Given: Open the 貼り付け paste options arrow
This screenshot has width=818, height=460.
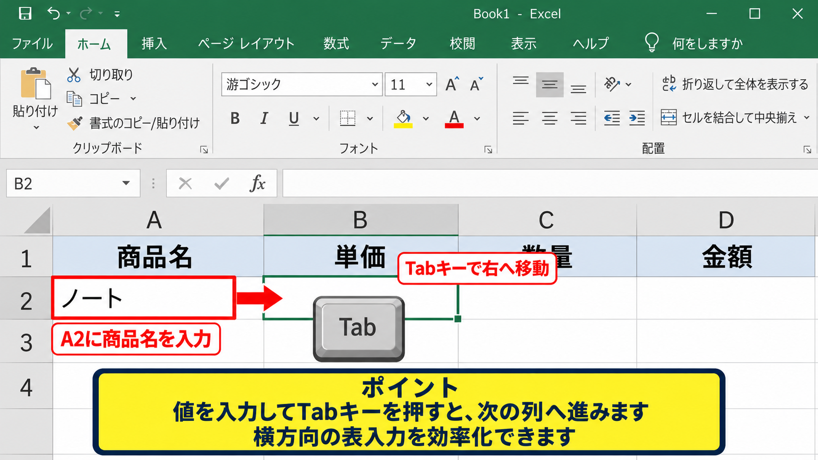Looking at the screenshot, I should tap(36, 128).
